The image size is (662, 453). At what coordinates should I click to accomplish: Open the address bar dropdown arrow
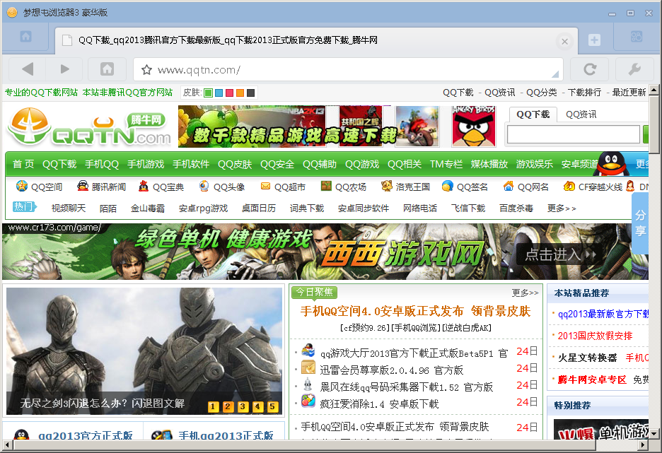coord(555,74)
